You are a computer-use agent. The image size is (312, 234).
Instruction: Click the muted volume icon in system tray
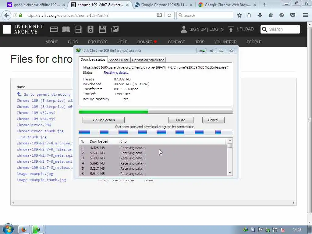282,230
